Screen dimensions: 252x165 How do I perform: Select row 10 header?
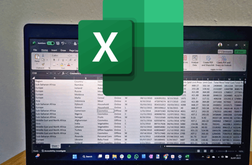[33, 111]
